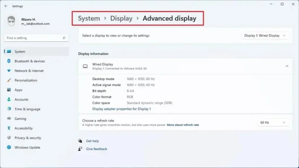Click the Accessibility figure icon
This screenshot has height=168, width=299.
(9, 128)
